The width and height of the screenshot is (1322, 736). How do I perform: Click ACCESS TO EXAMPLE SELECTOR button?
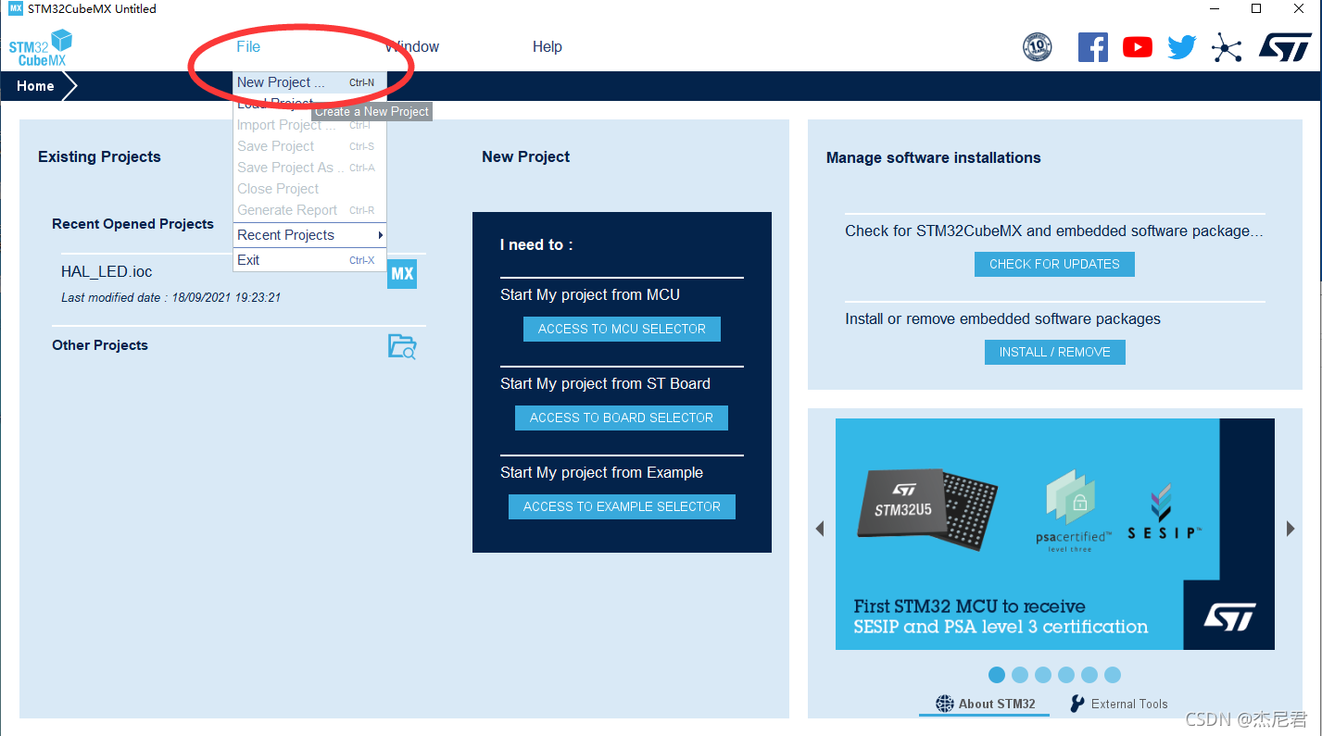click(x=622, y=506)
